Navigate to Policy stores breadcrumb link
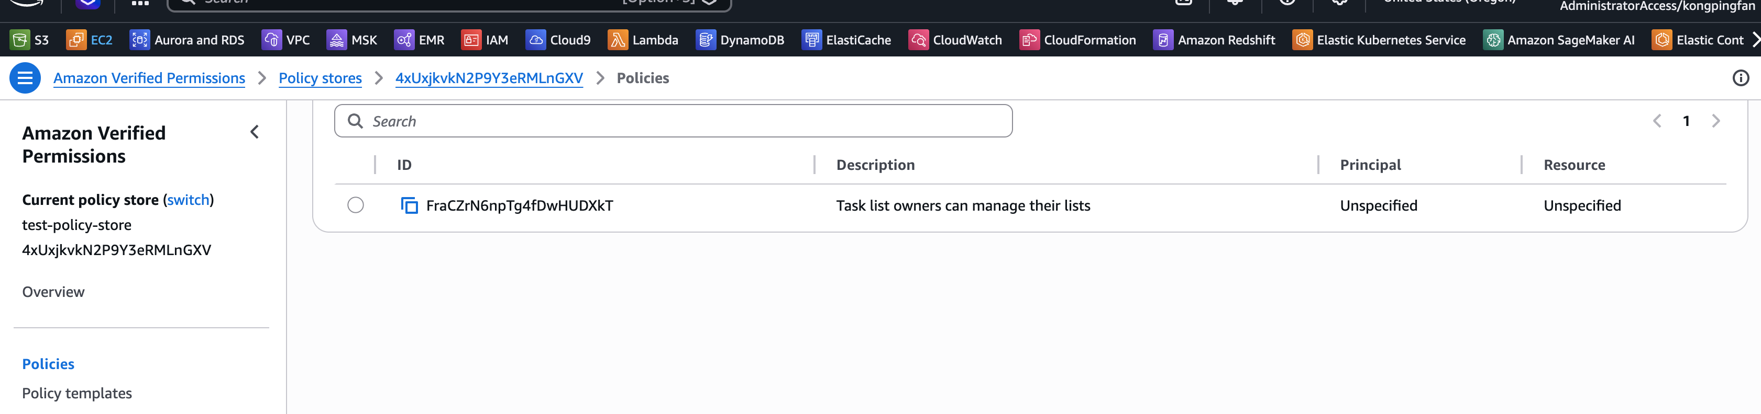The width and height of the screenshot is (1761, 414). (320, 78)
